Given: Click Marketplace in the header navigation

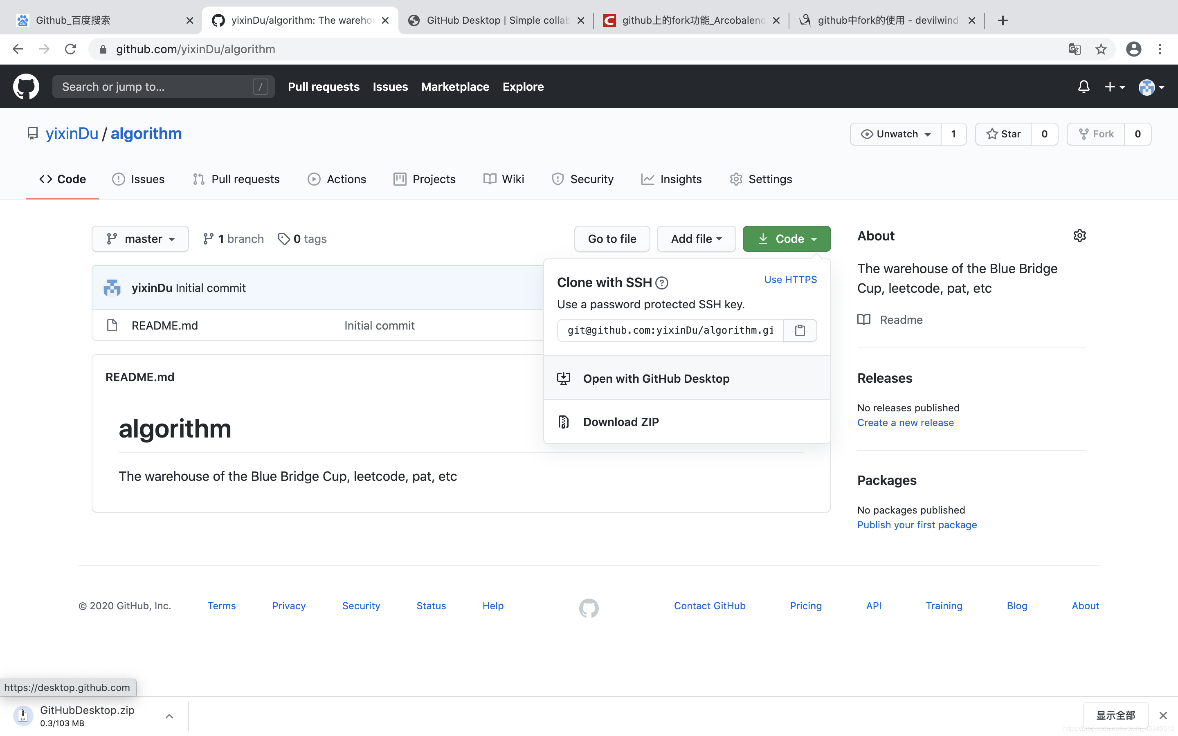Looking at the screenshot, I should coord(455,87).
